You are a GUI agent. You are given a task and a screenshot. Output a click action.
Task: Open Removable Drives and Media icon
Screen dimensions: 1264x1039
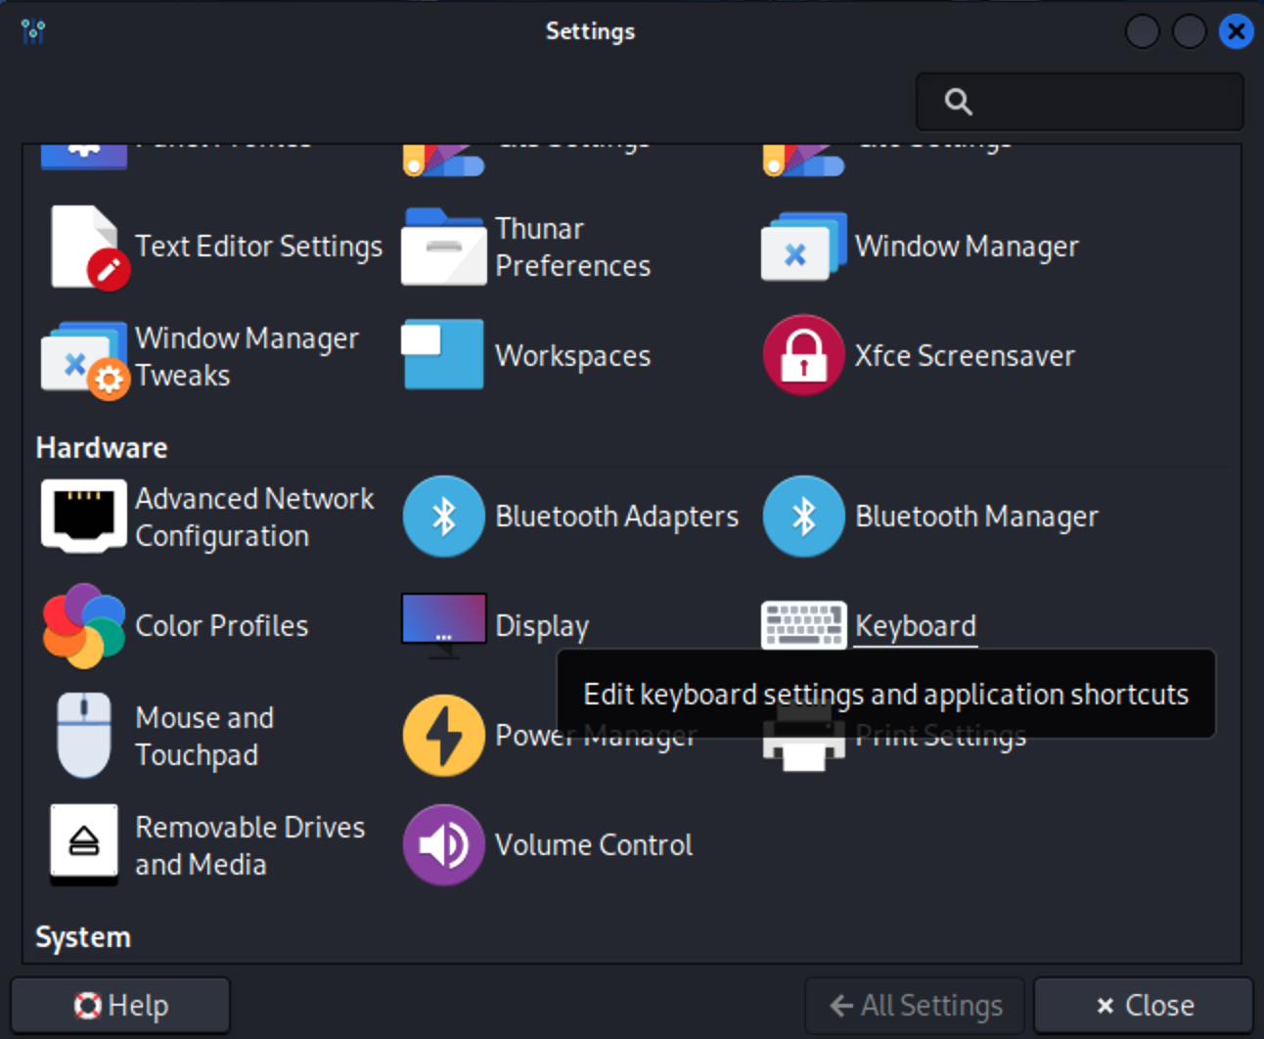tap(84, 845)
